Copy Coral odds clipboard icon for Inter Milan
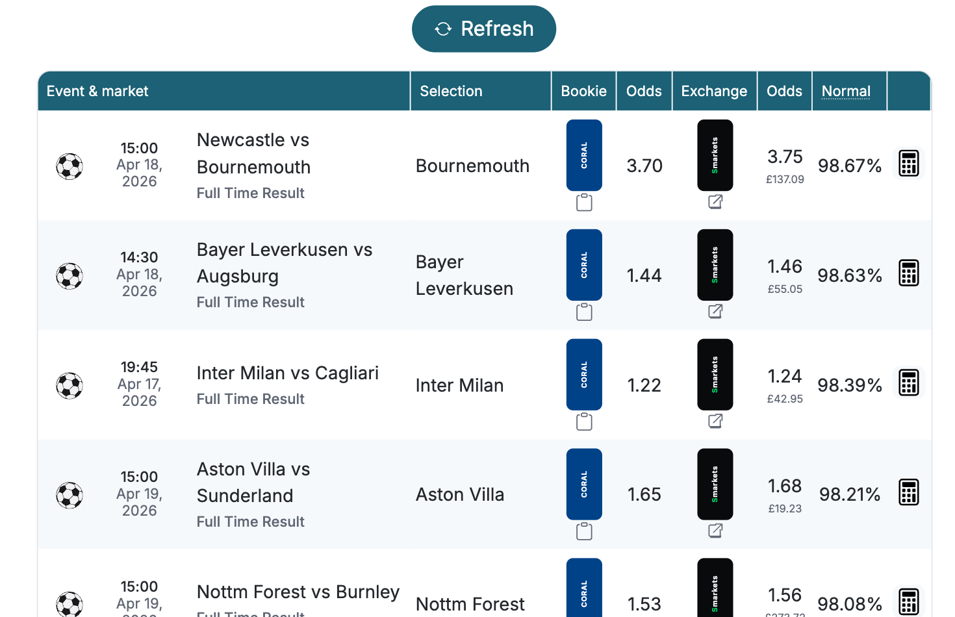 click(584, 422)
